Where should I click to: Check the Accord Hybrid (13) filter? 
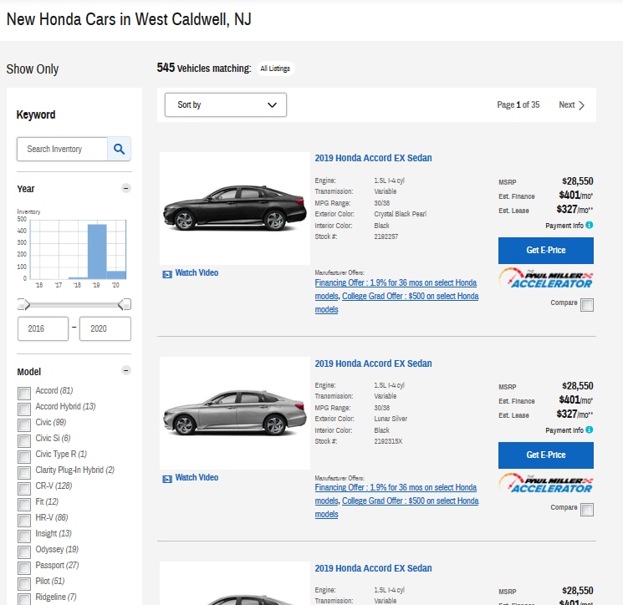(x=24, y=409)
